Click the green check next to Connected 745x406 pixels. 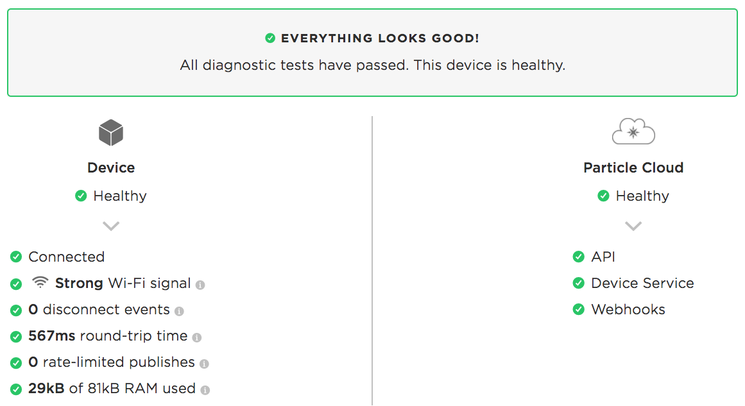click(16, 257)
